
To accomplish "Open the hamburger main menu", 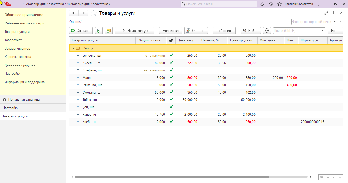I will [16, 4].
